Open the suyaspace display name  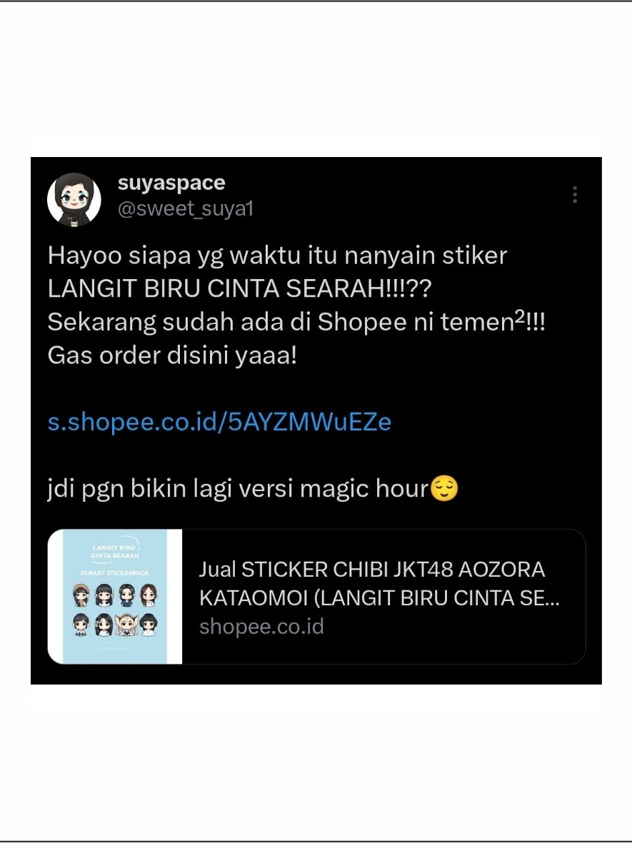(x=171, y=183)
